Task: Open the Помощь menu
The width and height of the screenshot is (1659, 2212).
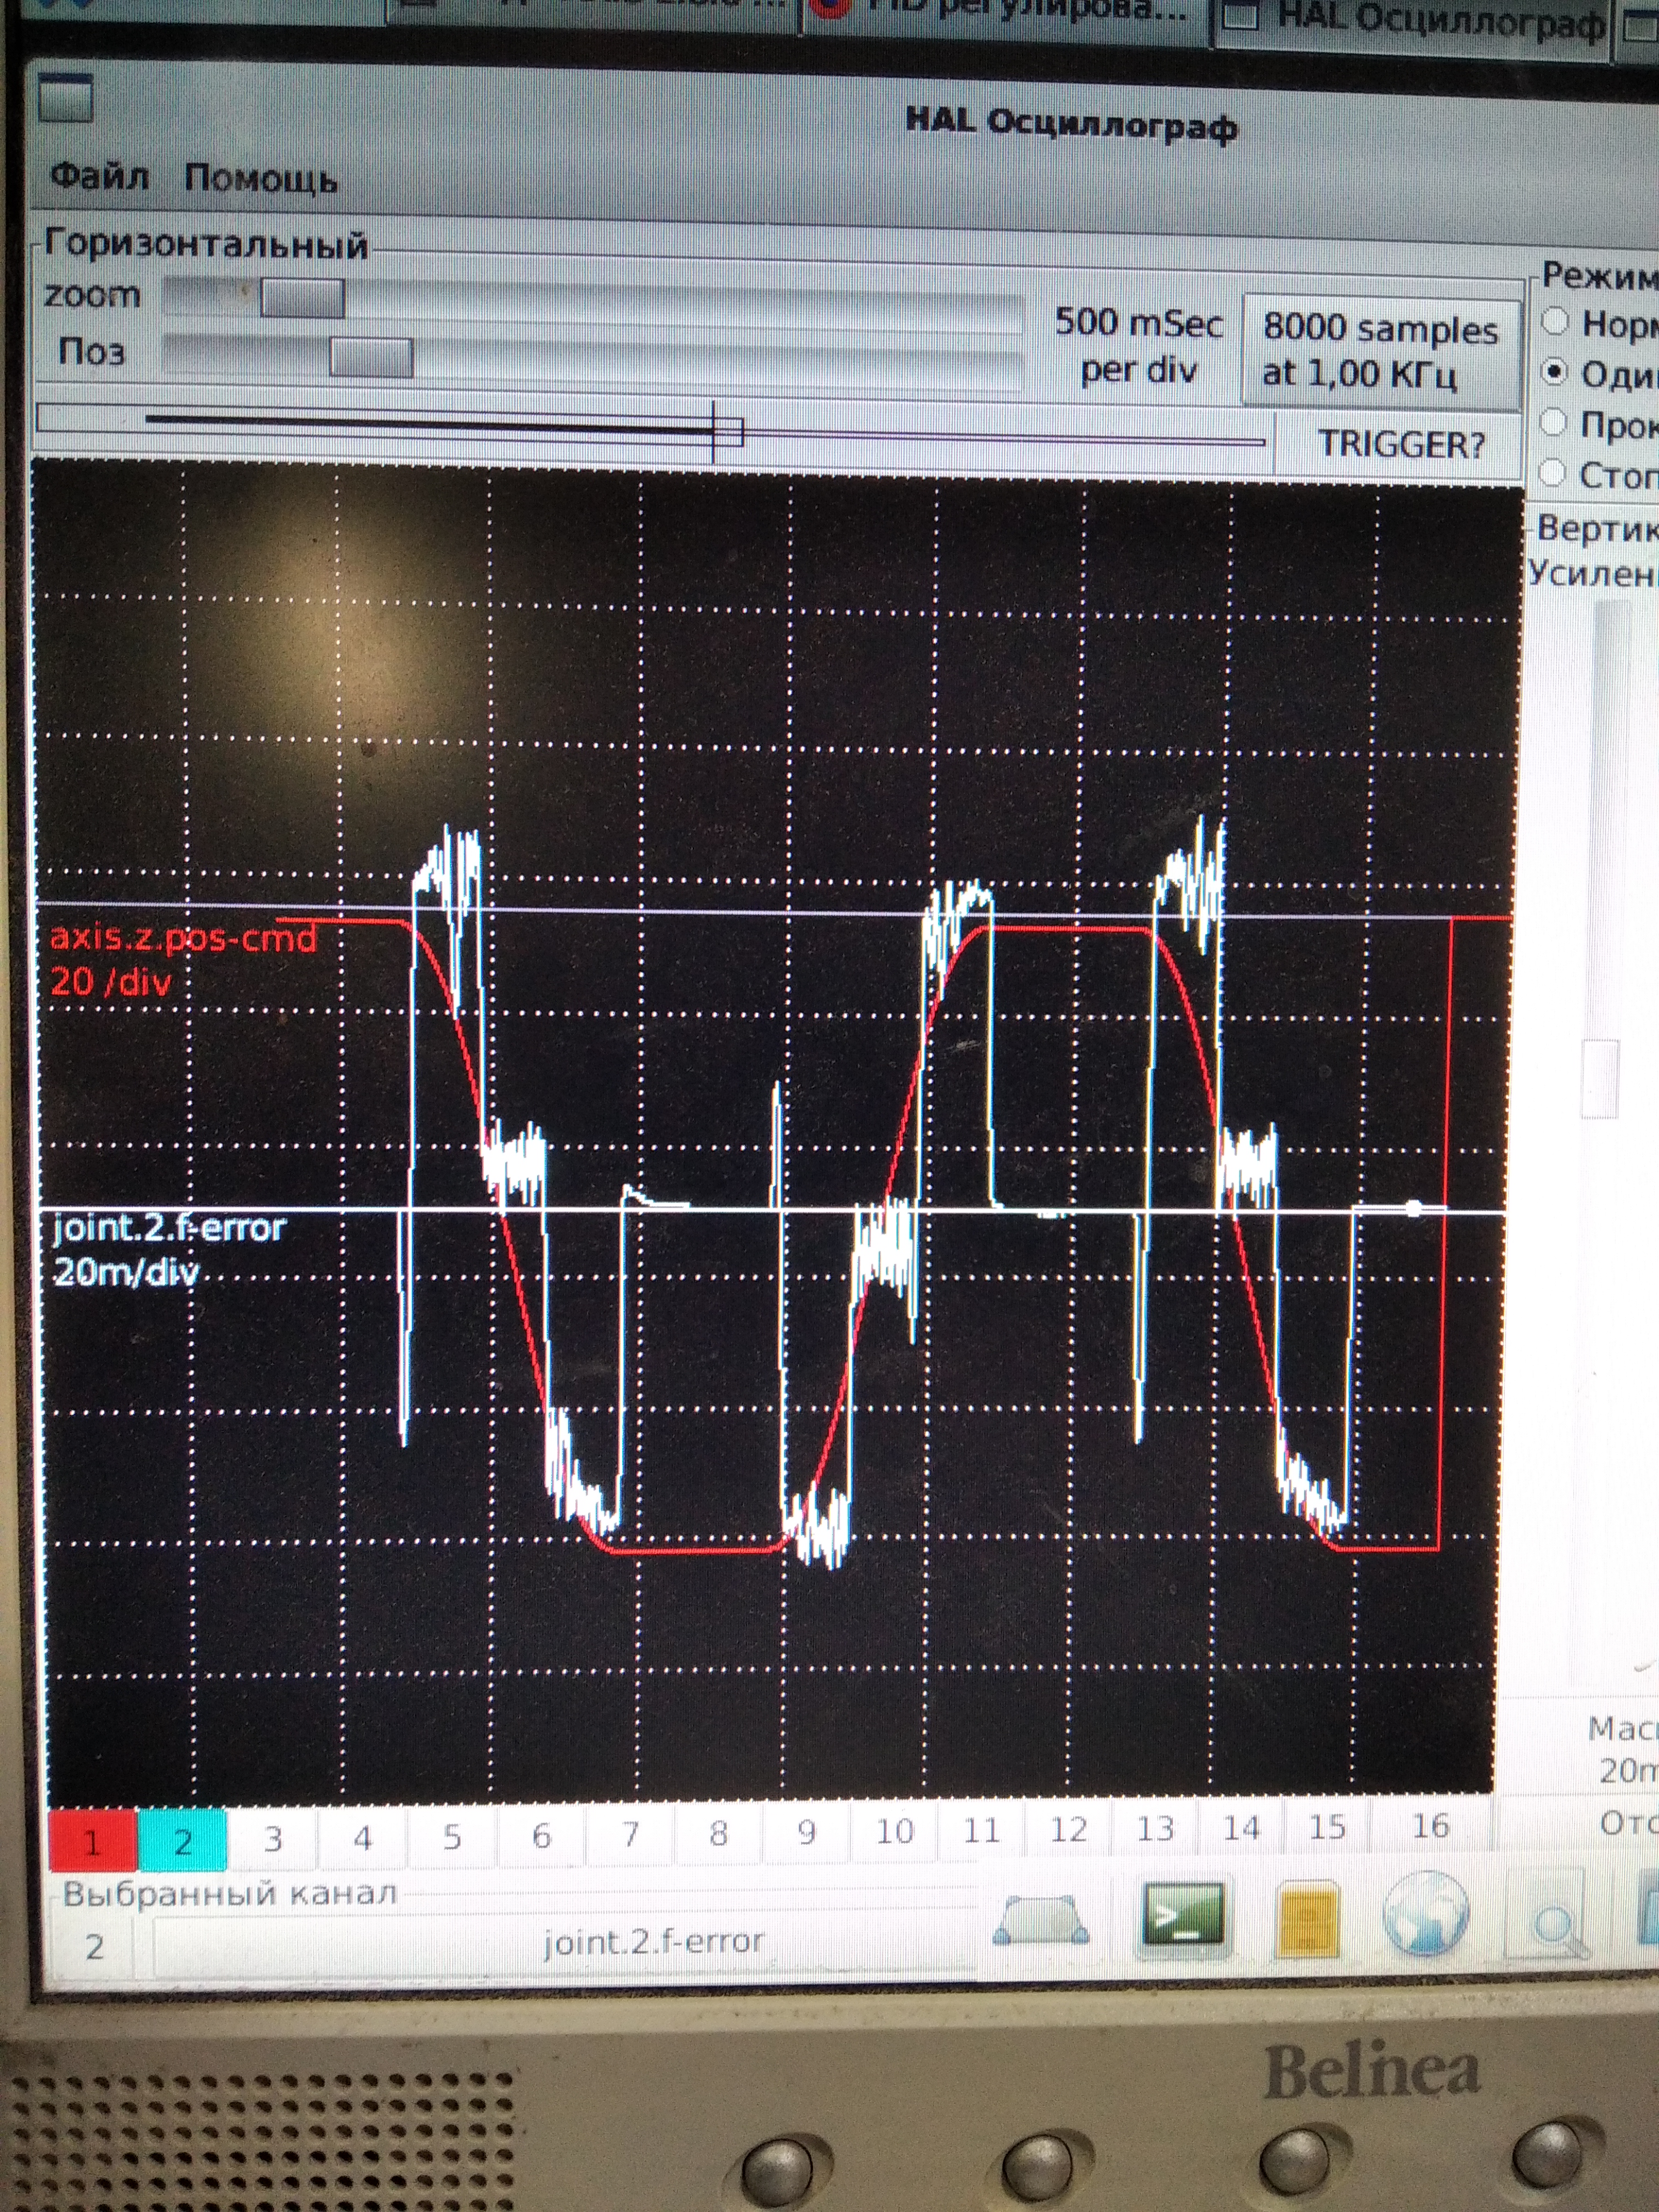Action: (260, 179)
